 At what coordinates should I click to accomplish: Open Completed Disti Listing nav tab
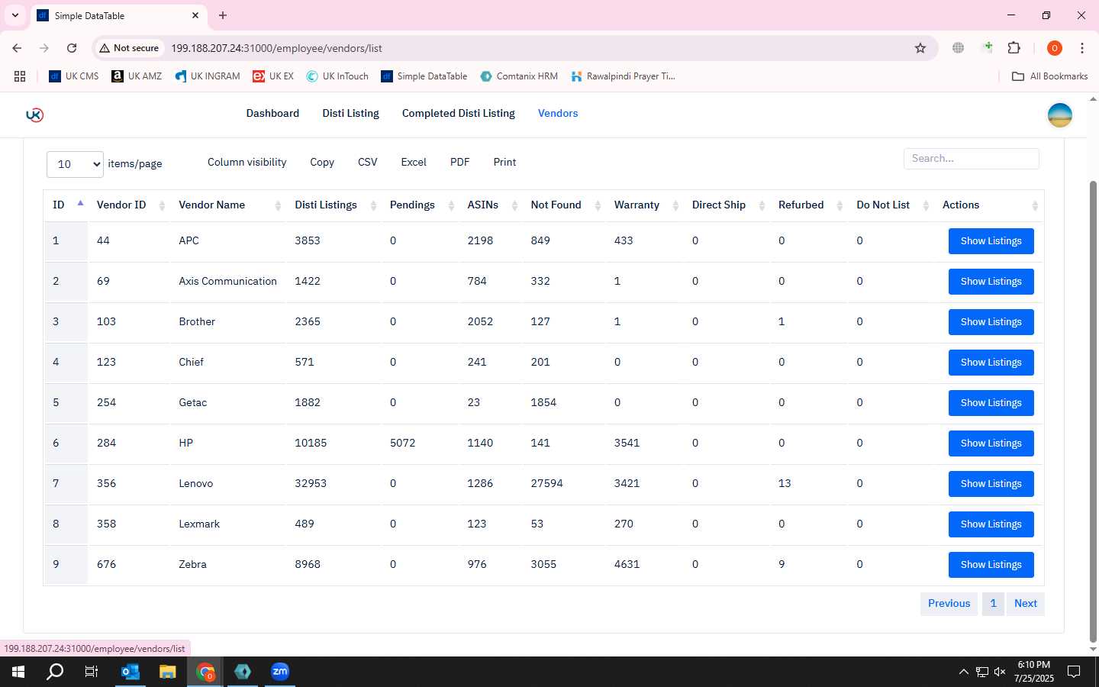click(x=459, y=114)
